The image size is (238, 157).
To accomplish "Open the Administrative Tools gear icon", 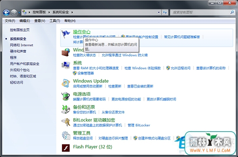I will 66,135.
